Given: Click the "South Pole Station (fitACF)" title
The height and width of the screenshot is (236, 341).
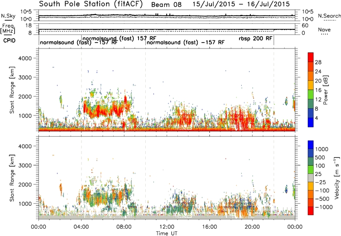Looking at the screenshot, I should [x=91, y=4].
